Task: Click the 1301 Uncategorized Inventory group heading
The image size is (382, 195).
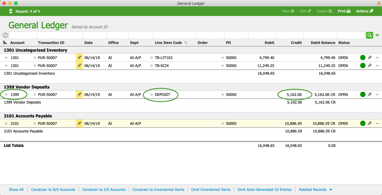Action: click(x=35, y=50)
